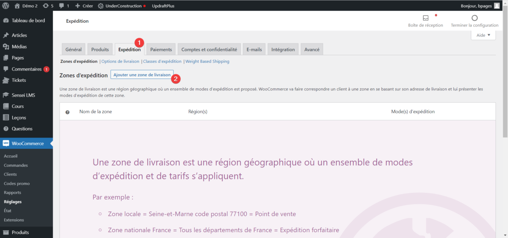The height and width of the screenshot is (238, 508).
Task: Click the comments bubble icon in admin bar
Action: 62,6
